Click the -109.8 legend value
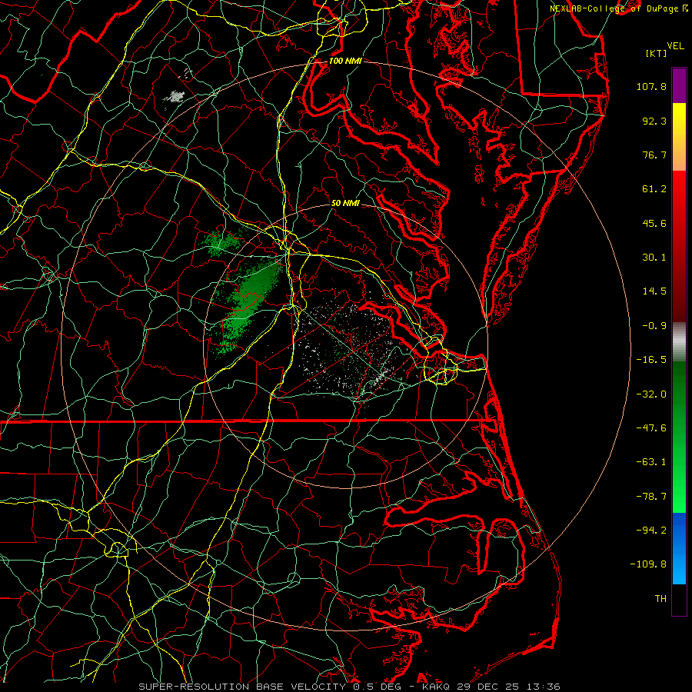The width and height of the screenshot is (692, 692). pyautogui.click(x=648, y=564)
